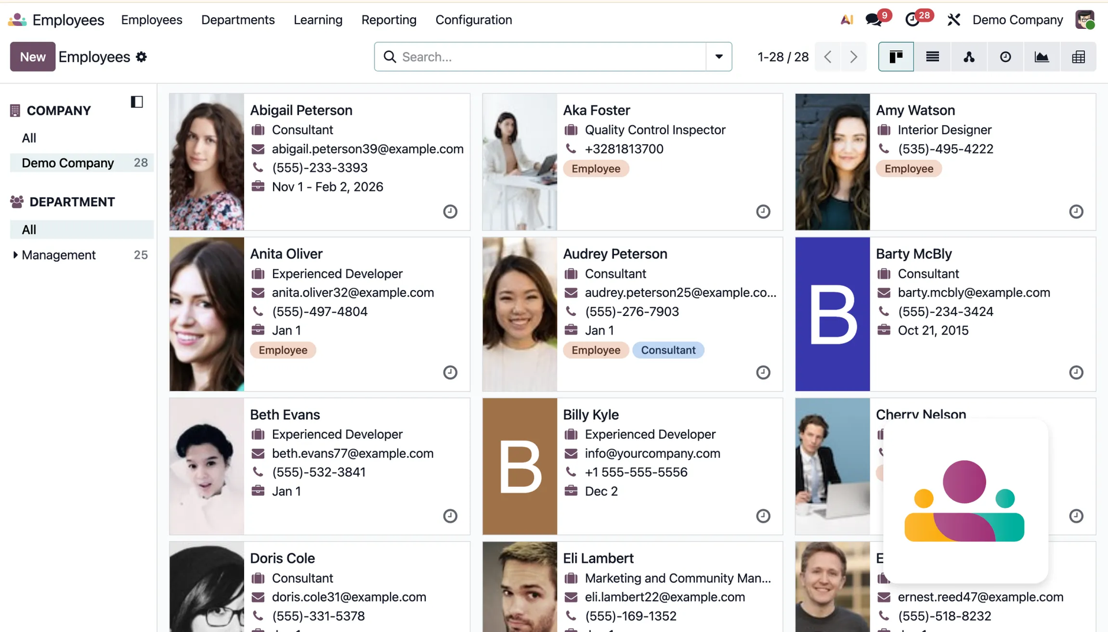The width and height of the screenshot is (1108, 632).
Task: Go to the previous page of records
Action: (x=828, y=57)
